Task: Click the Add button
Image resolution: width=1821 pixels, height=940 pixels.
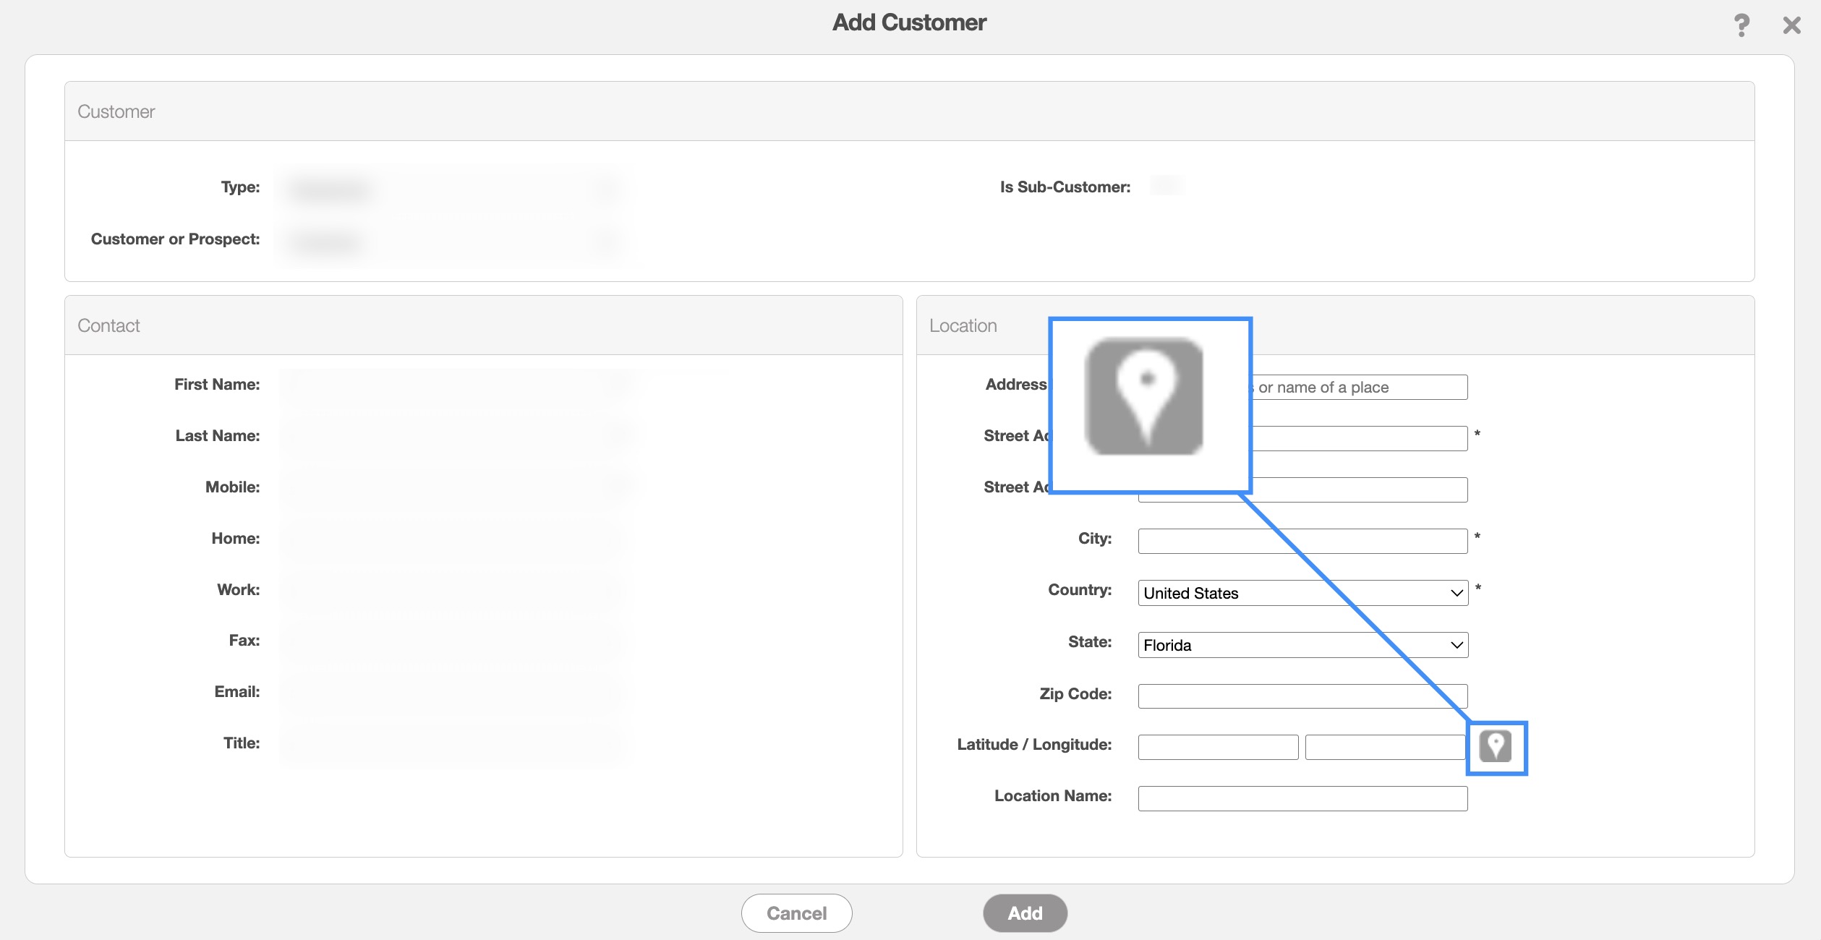Action: (1025, 913)
